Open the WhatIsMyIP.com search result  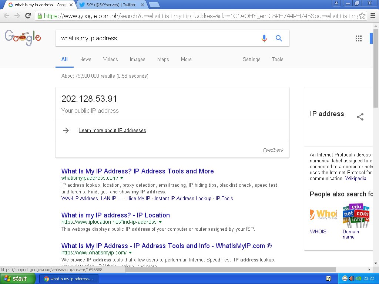pos(167,246)
